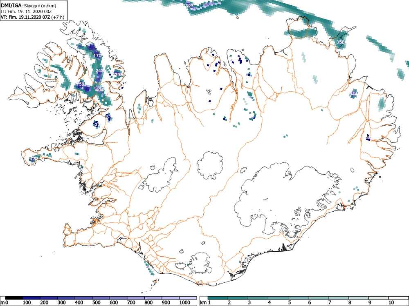The width and height of the screenshot is (409, 306).
Task: Click the dark blue 100–200 m legend swatch
Action: click(31, 298)
